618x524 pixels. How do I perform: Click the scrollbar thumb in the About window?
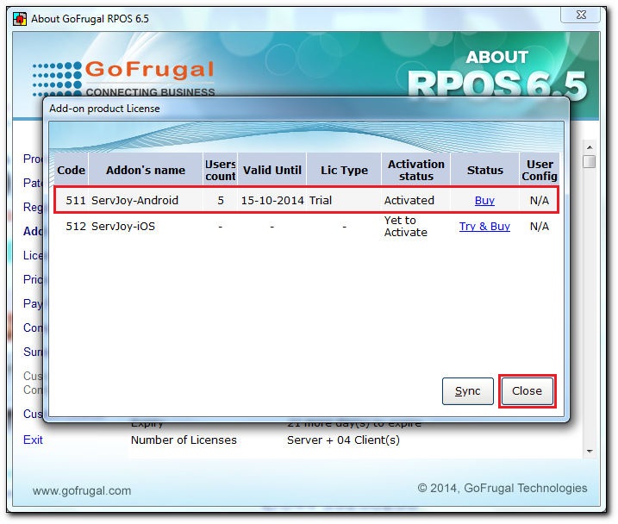(x=590, y=161)
